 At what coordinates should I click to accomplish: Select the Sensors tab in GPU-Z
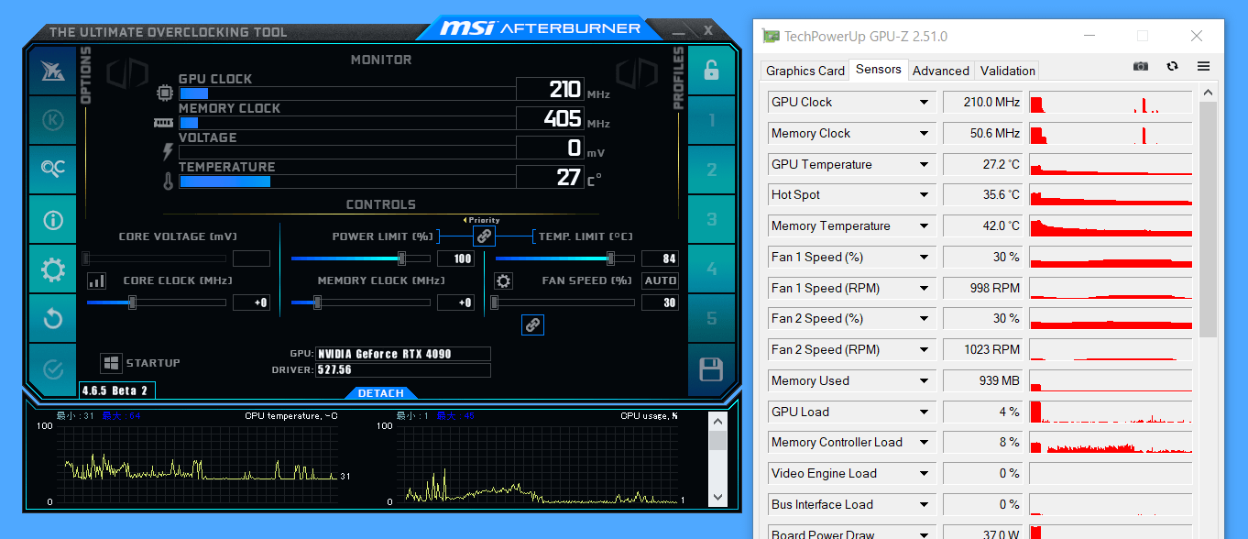879,70
